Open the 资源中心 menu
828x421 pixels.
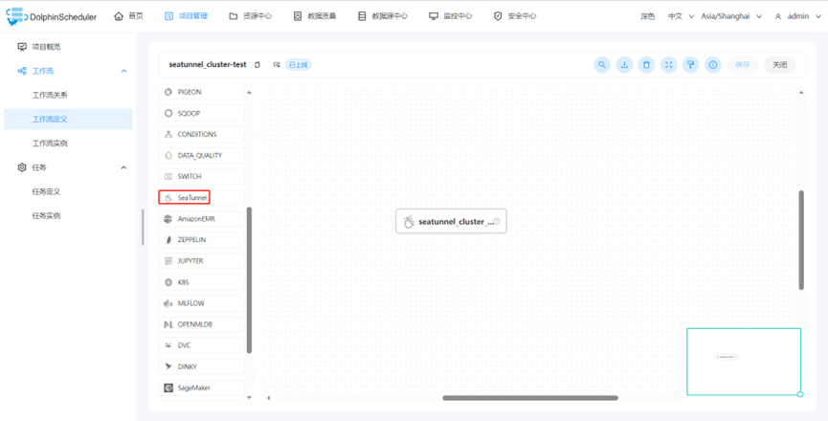click(250, 16)
